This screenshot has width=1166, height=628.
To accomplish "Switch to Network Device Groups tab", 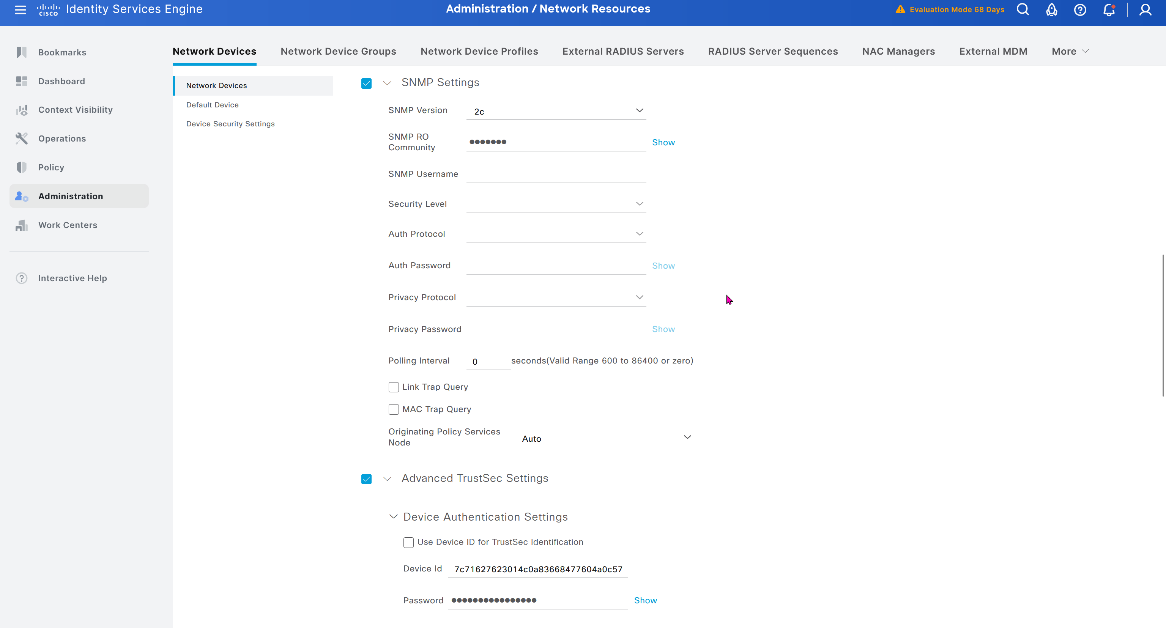I will coord(338,52).
